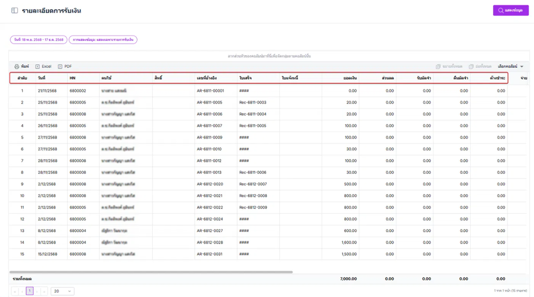Toggle the sidebar panel icon beside the page title
This screenshot has height=297, width=534.
coord(15,10)
